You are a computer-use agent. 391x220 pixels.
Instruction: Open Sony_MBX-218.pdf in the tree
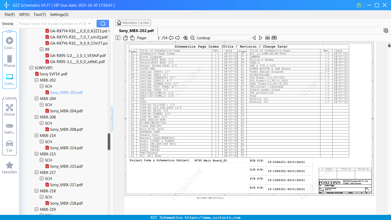pos(66,203)
